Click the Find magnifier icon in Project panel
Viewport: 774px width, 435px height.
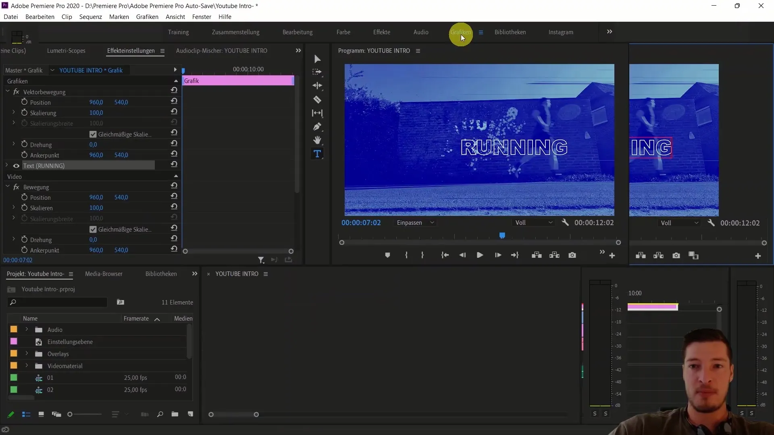160,414
